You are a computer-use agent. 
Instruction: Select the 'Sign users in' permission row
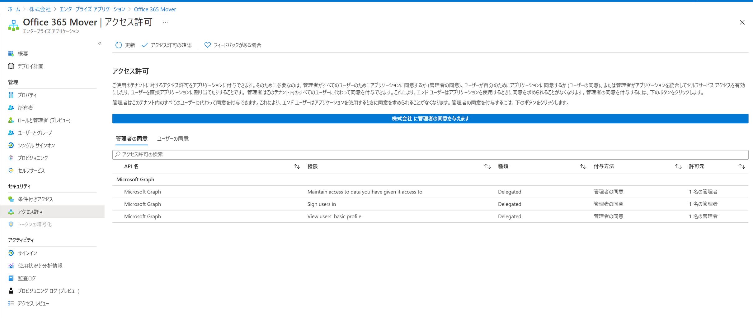[x=430, y=204]
